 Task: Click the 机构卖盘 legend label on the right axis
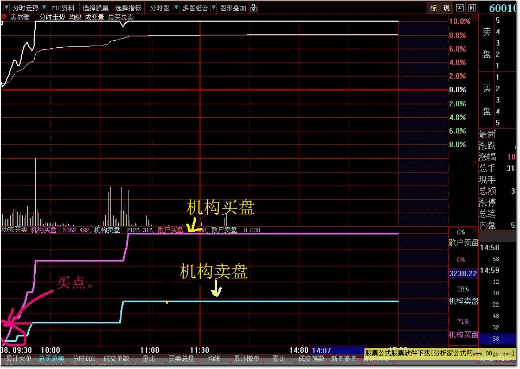pos(463,301)
